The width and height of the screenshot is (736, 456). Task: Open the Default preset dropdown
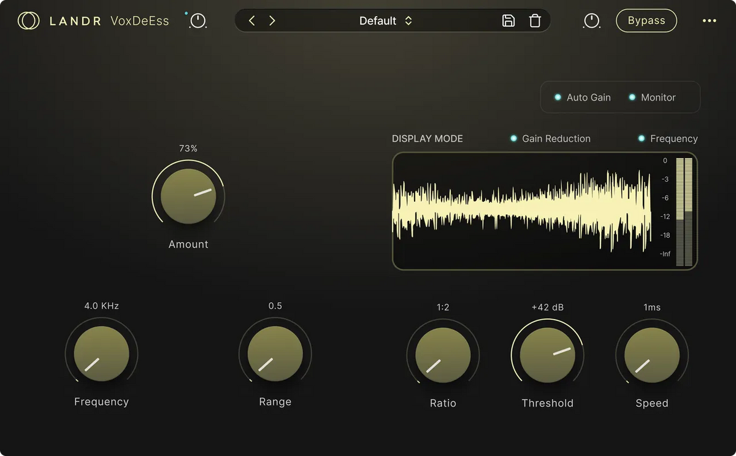tap(408, 20)
